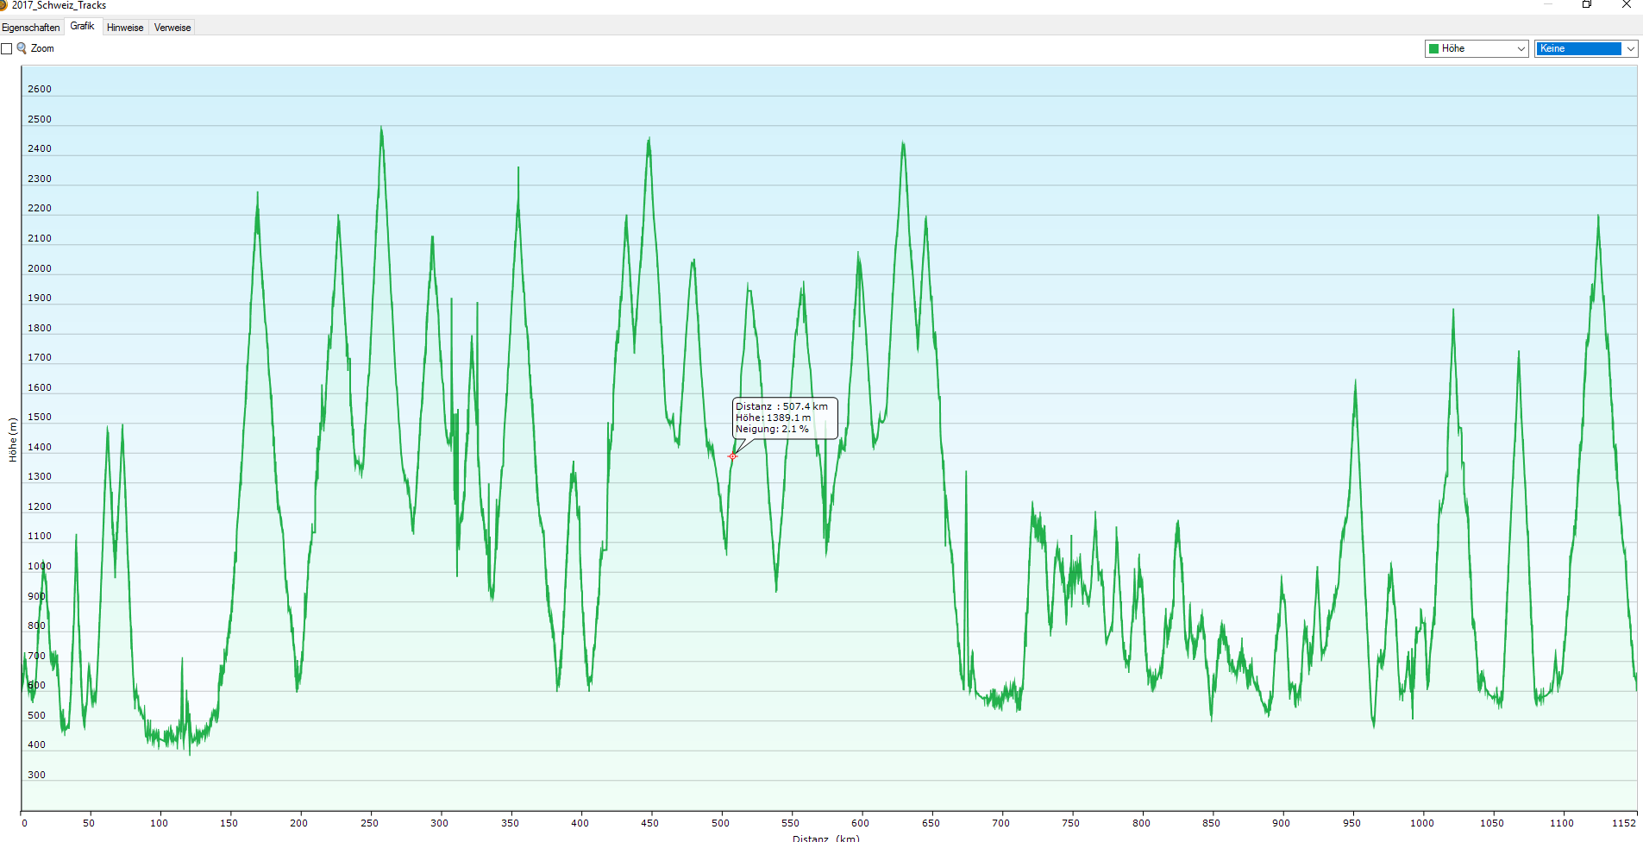The width and height of the screenshot is (1643, 842).
Task: Click the highest peak near 250 km
Action: click(381, 129)
